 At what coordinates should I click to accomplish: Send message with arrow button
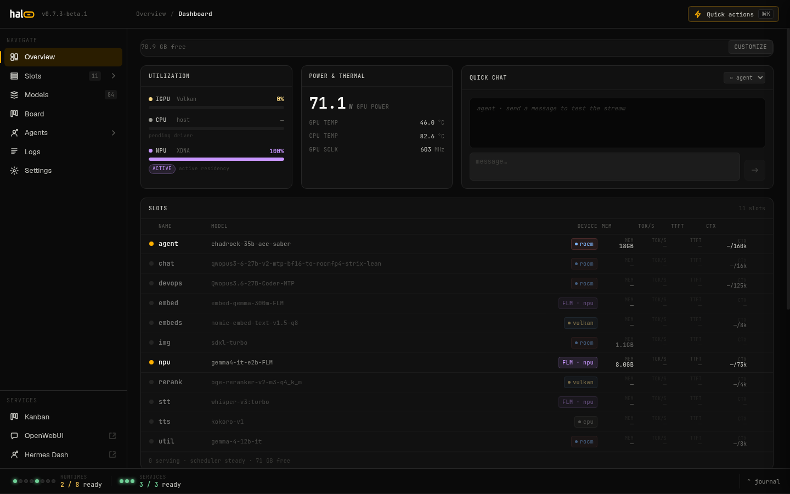tap(755, 170)
